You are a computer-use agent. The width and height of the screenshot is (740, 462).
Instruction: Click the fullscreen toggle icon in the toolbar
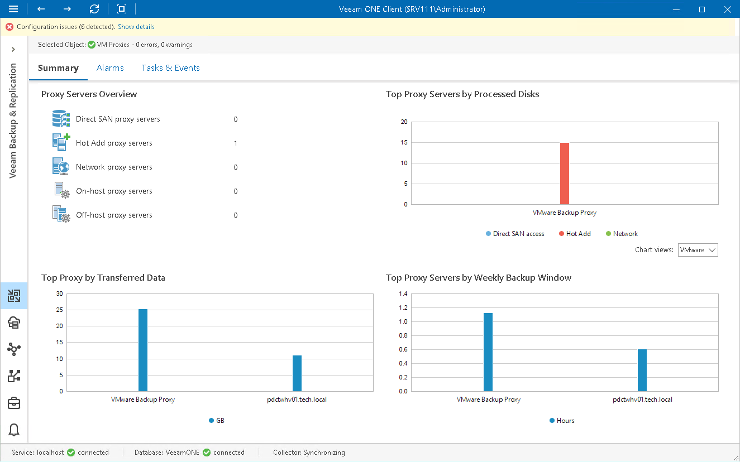click(x=121, y=9)
